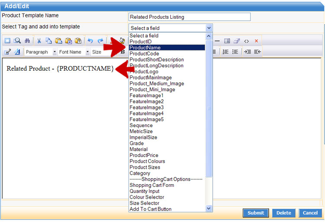Click the Product Template Name input field
Image resolution: width=325 pixels, height=222 pixels.
189,17
